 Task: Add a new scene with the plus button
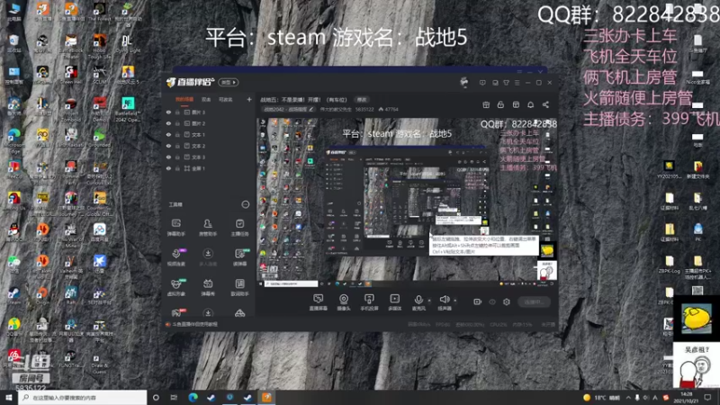click(249, 99)
